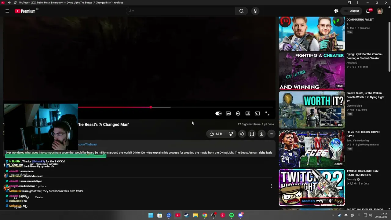
Task: Open Steam from the taskbar
Action: pyautogui.click(x=187, y=215)
